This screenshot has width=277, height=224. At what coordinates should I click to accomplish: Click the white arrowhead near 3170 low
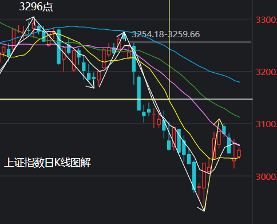click(93, 88)
